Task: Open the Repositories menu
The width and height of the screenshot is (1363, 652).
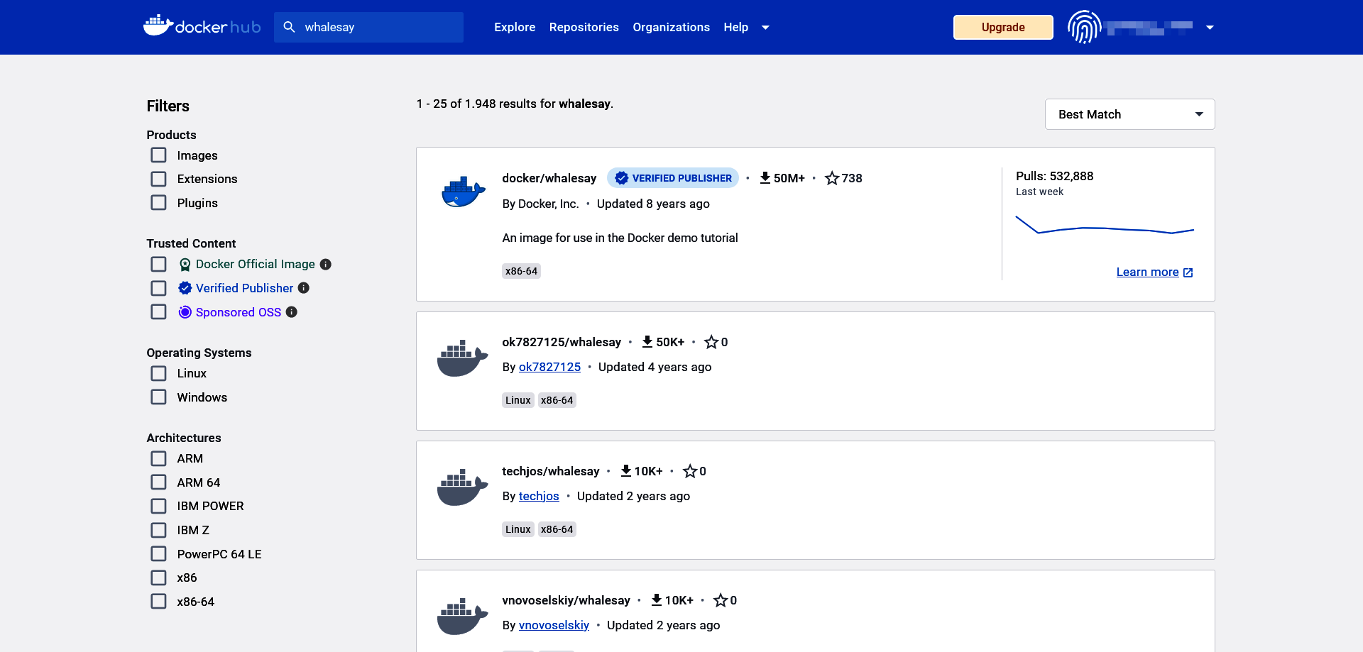Action: 584,27
